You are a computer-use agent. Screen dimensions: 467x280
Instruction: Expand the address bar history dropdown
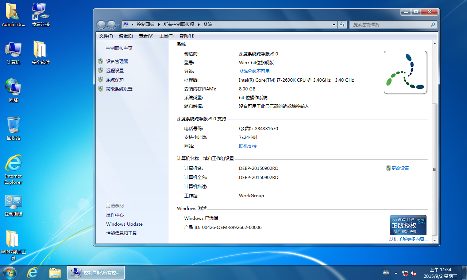334,25
